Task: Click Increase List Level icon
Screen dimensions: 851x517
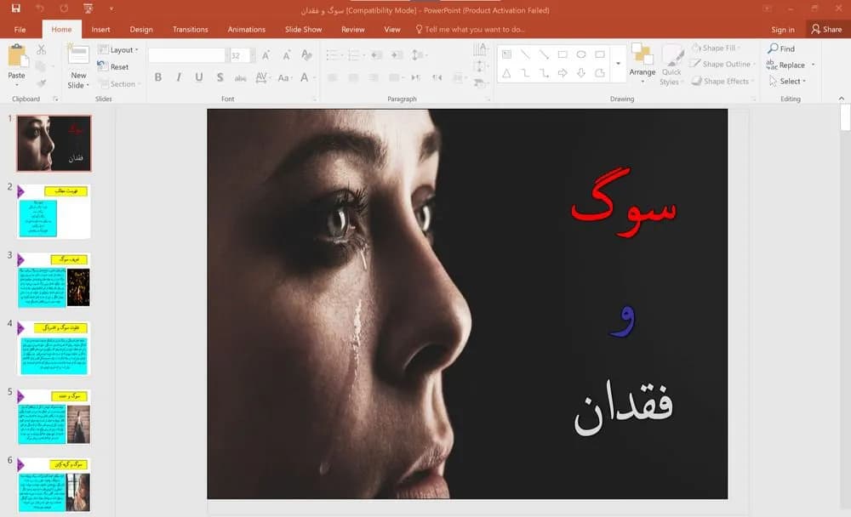Action: (397, 55)
